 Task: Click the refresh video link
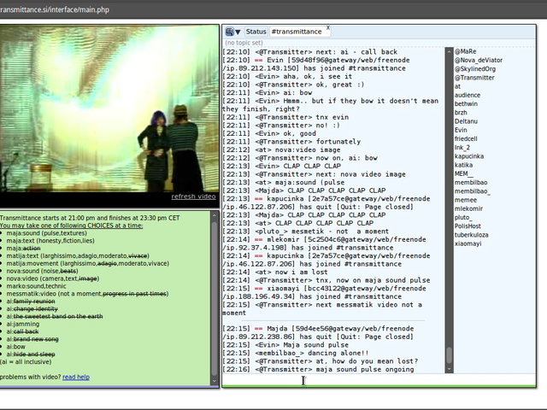[x=193, y=196]
